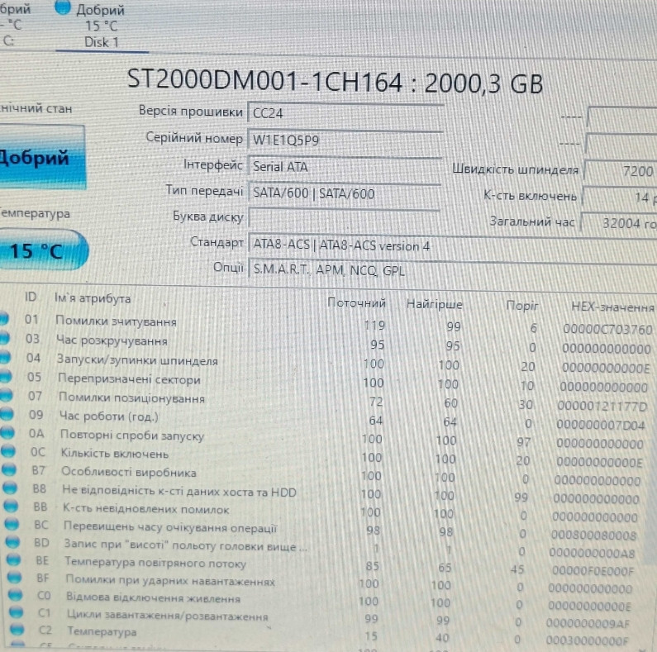Click status orb for attribute 04

(5, 357)
